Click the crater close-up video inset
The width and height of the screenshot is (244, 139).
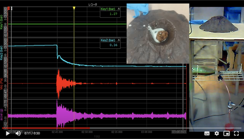tap(158, 34)
